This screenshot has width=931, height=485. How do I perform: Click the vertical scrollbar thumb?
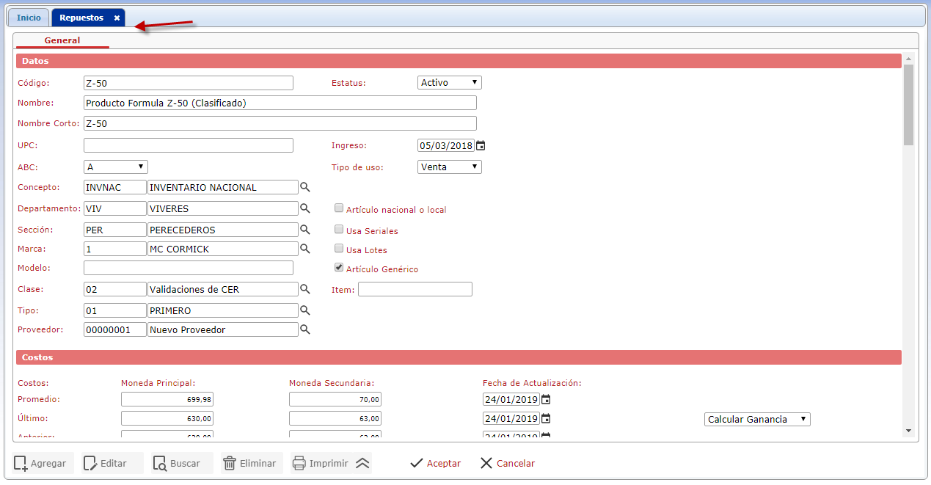coord(908,104)
